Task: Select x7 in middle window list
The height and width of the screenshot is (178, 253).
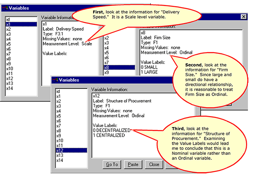Action: pos(119,63)
